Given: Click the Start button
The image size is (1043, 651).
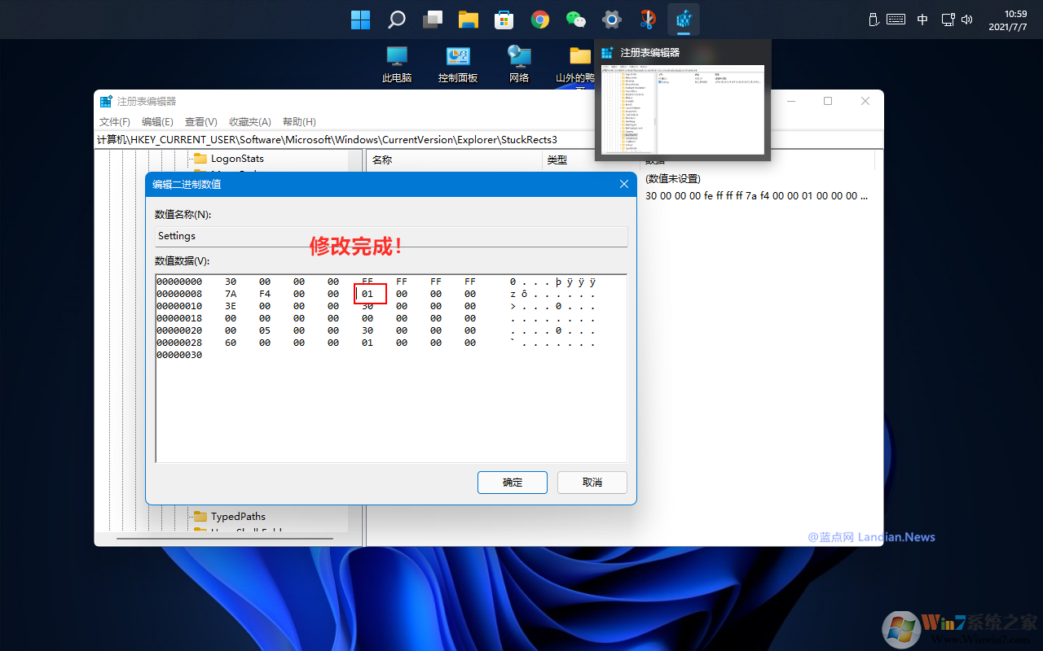Looking at the screenshot, I should click(360, 19).
